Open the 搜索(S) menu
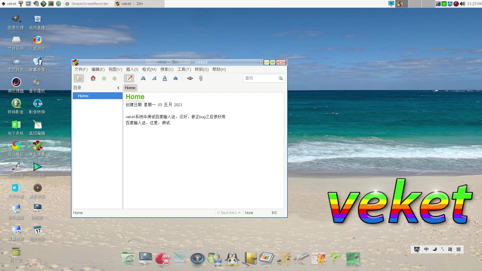Viewport: 482px width, 271px height. [167, 70]
